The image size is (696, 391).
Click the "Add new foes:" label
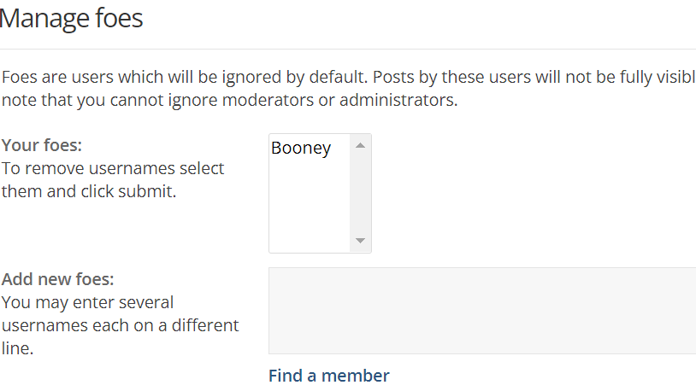[x=57, y=279]
